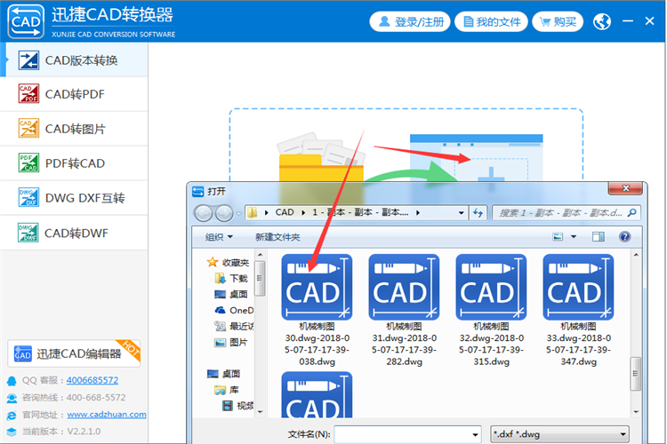This screenshot has width=667, height=444.
Task: Click the CAD folder in address path
Action: (285, 212)
